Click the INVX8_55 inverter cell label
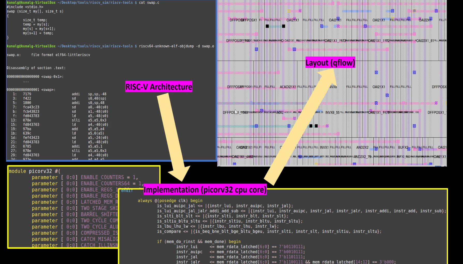This screenshot has height=264, width=463. 332,112
